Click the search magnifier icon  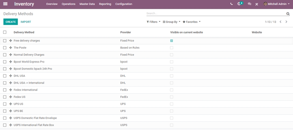pos(288,14)
